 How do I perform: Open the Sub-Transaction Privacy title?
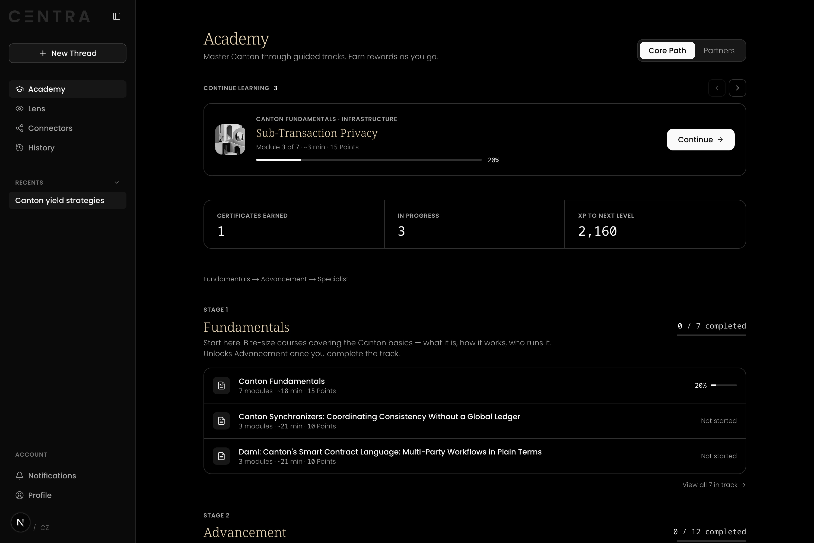317,133
